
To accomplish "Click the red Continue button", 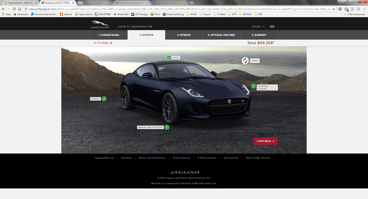I will 265,141.
